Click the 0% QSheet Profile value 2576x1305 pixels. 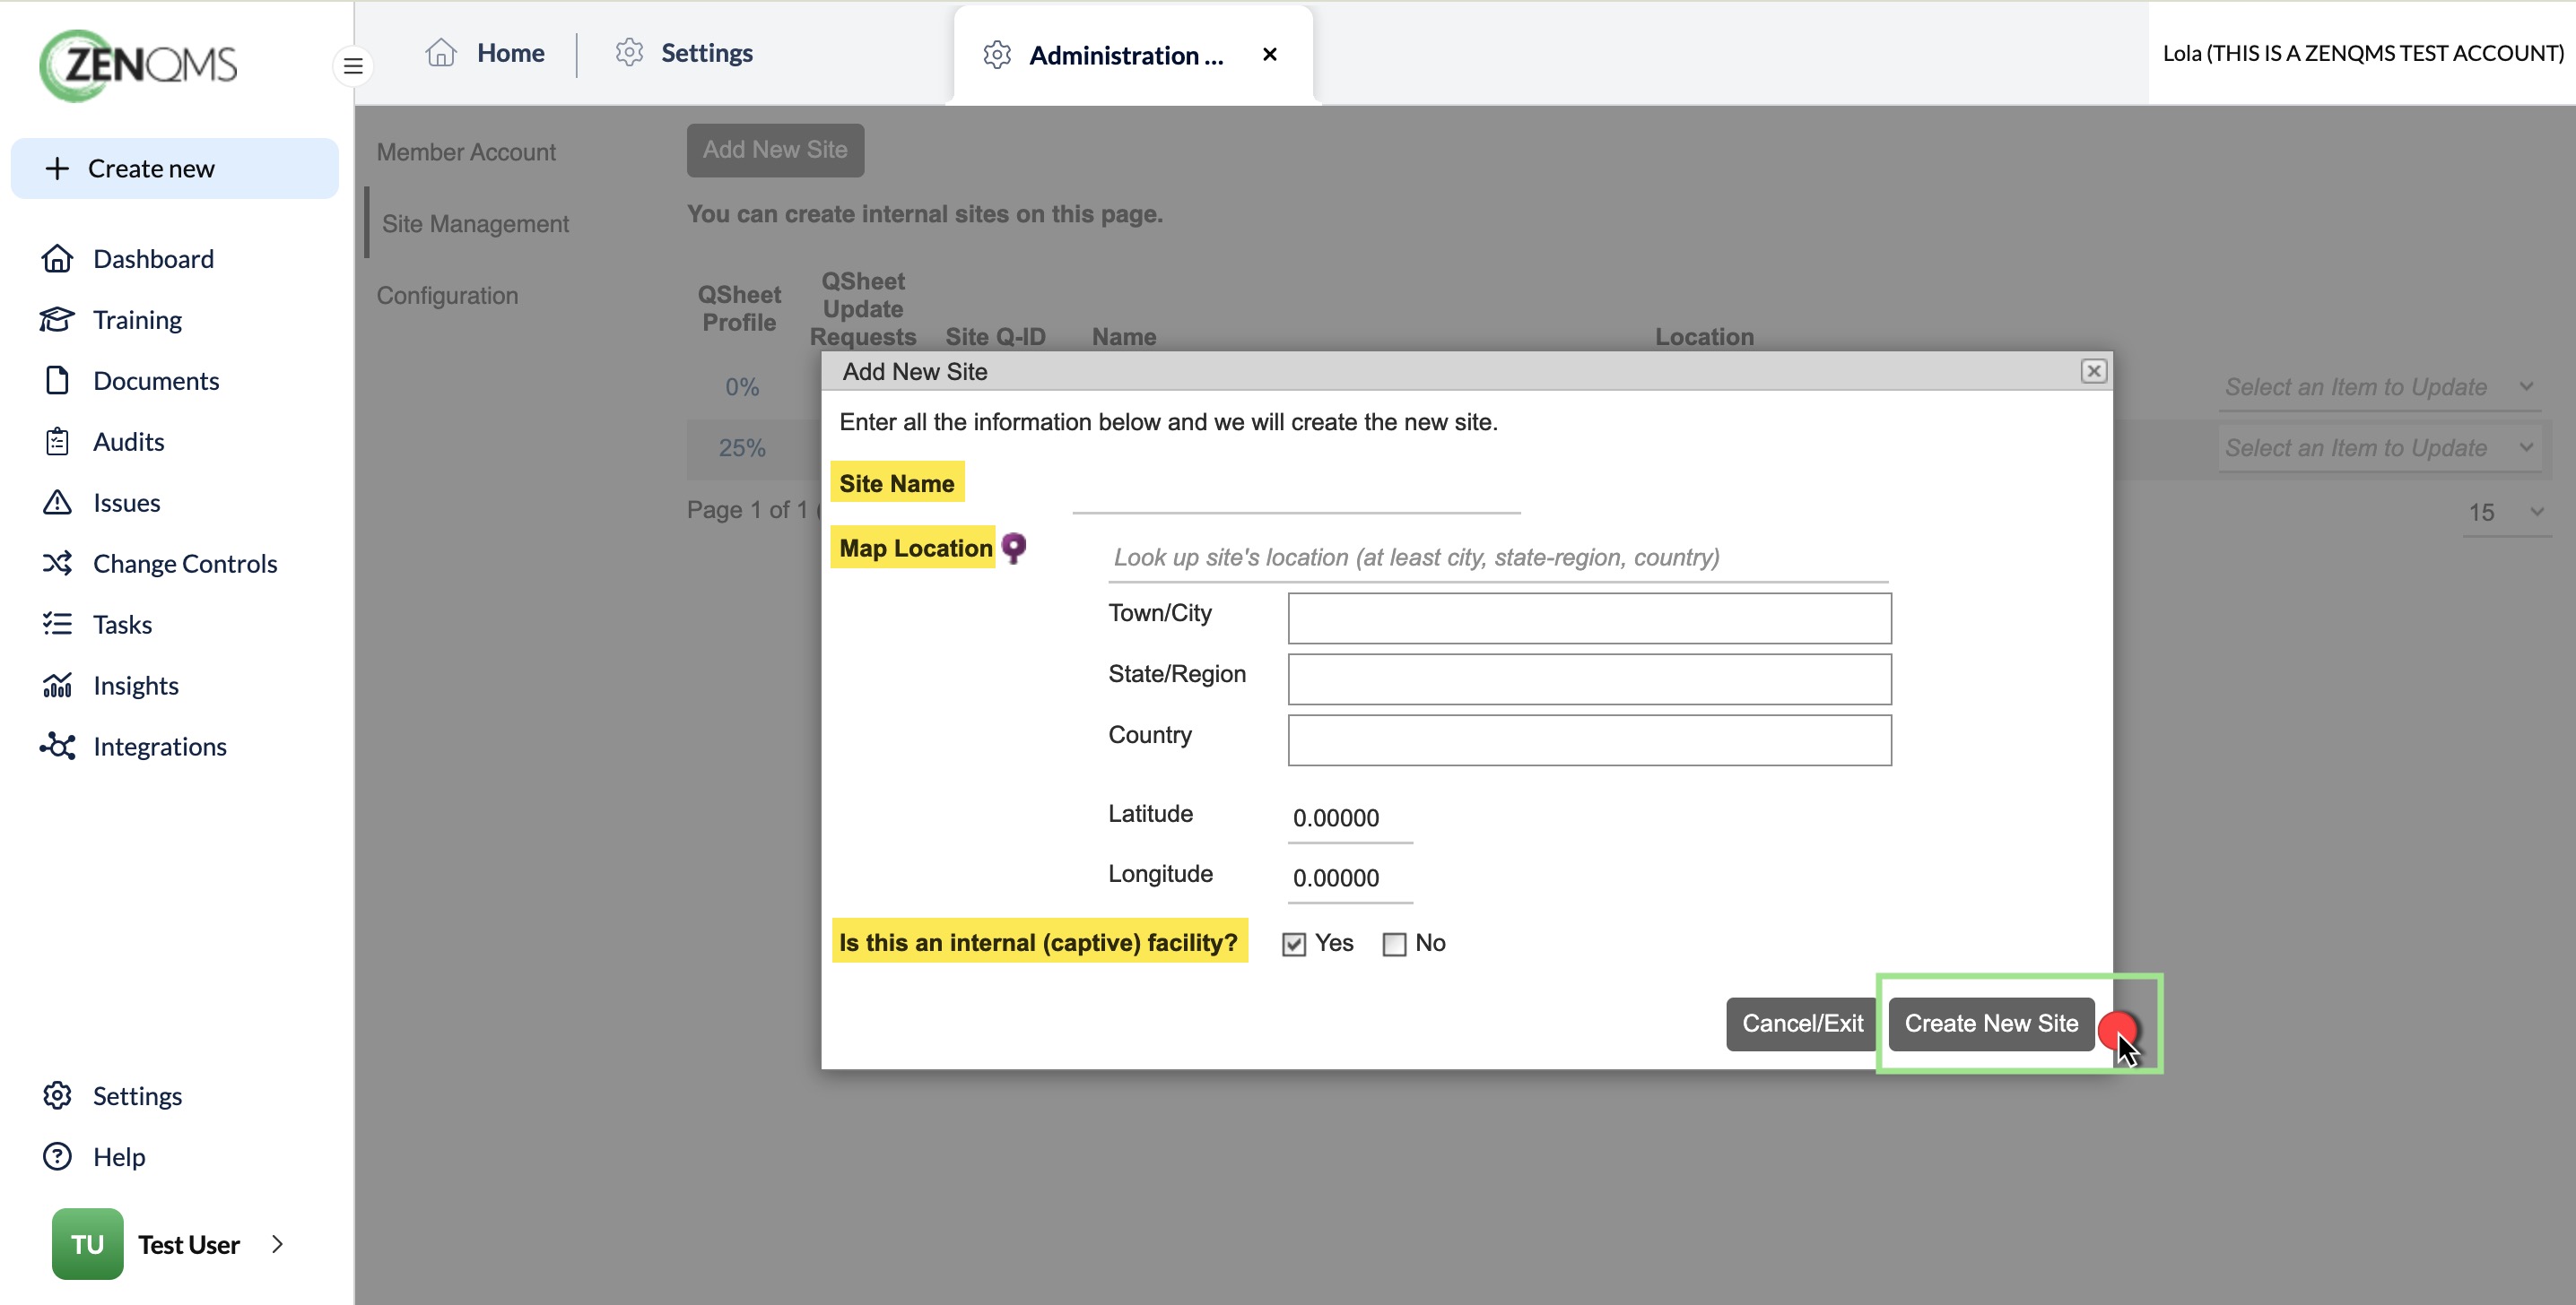point(742,388)
